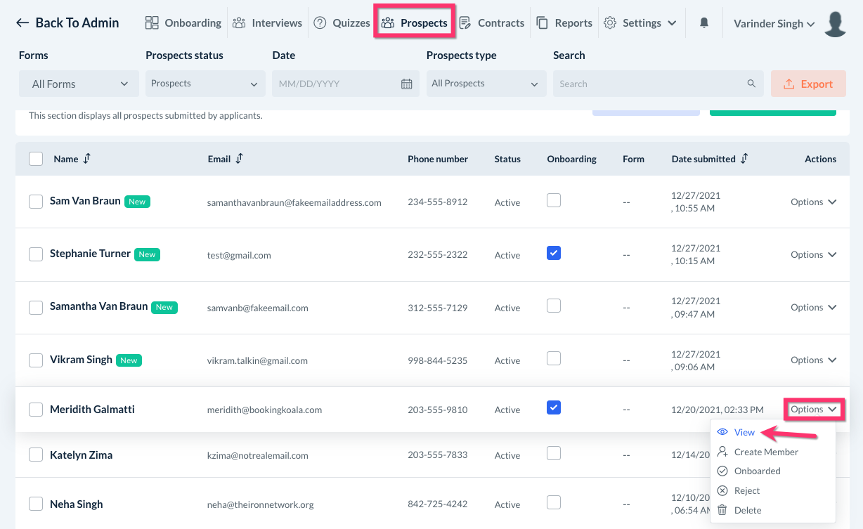Check the box next to Sam Van Braun
The height and width of the screenshot is (529, 863).
click(36, 202)
